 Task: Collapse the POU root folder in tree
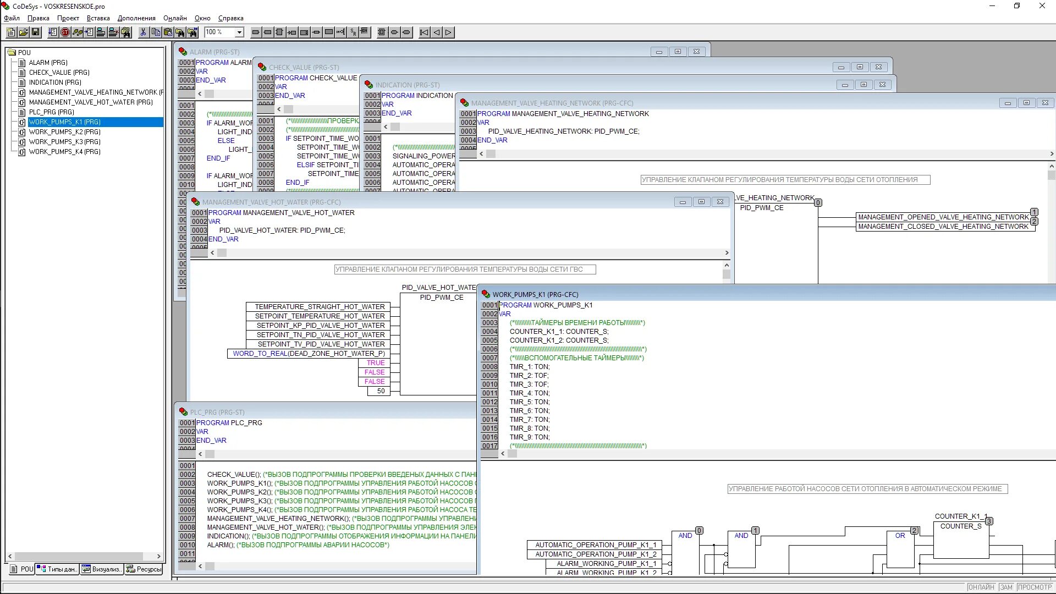(12, 53)
